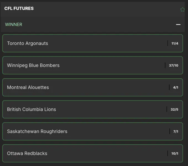The height and width of the screenshot is (166, 188).
Task: Click the CFL FUTURES heading
Action: (x=19, y=8)
